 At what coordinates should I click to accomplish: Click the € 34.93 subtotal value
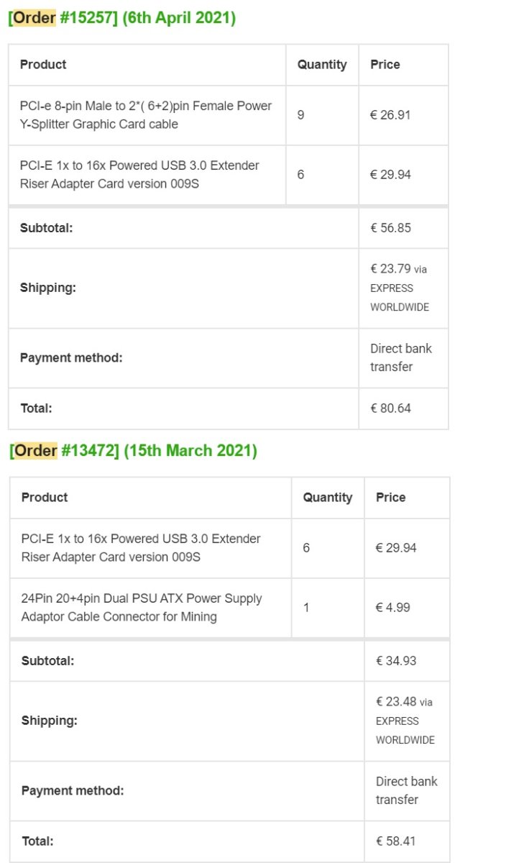click(x=396, y=661)
